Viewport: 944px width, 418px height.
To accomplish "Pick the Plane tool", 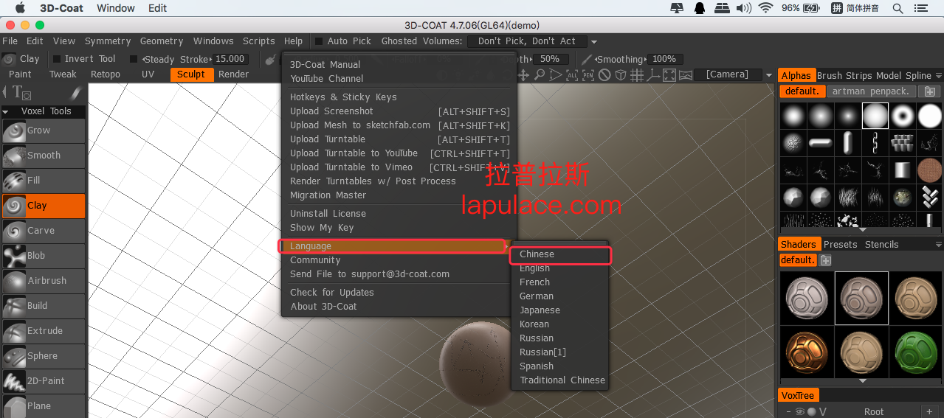I will click(43, 406).
